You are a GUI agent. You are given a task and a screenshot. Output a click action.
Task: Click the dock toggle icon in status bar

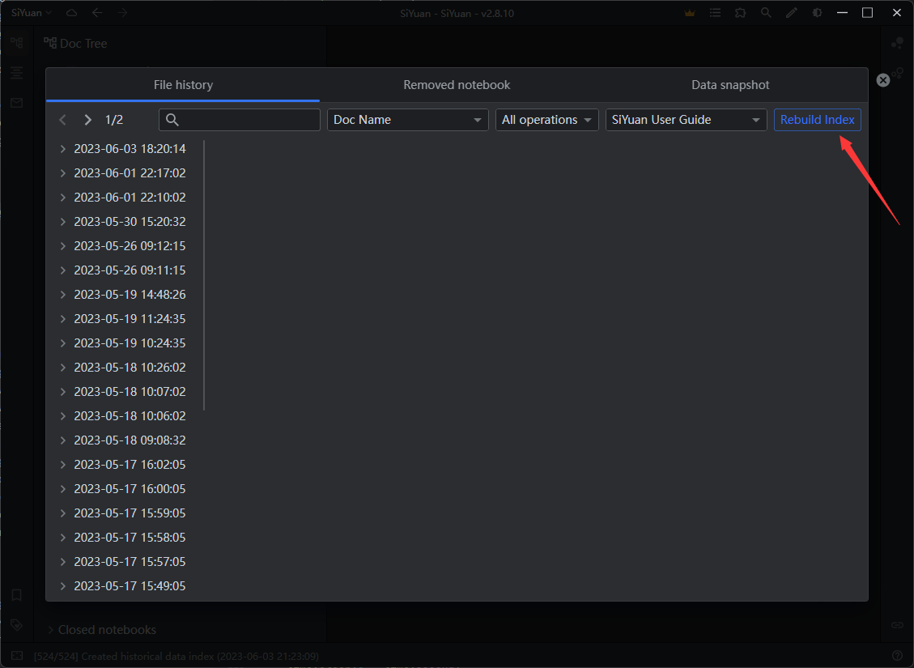point(17,656)
